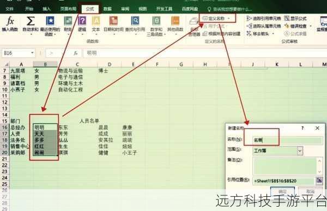
Task: Click the formula bar showing 明明
Action: (x=204, y=53)
